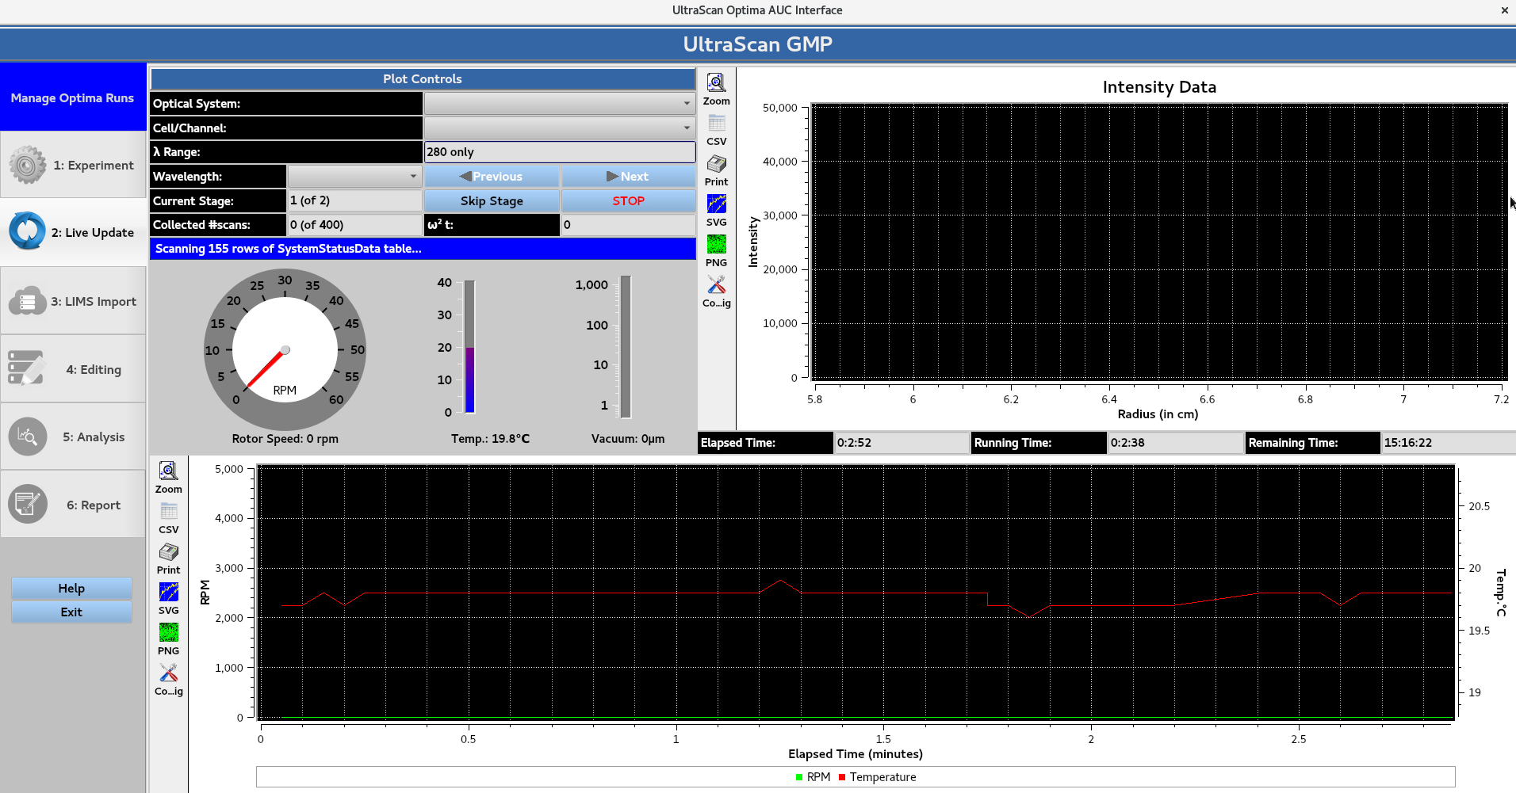The width and height of the screenshot is (1516, 793).
Task: Save the RPM chart as PNG
Action: tap(168, 634)
